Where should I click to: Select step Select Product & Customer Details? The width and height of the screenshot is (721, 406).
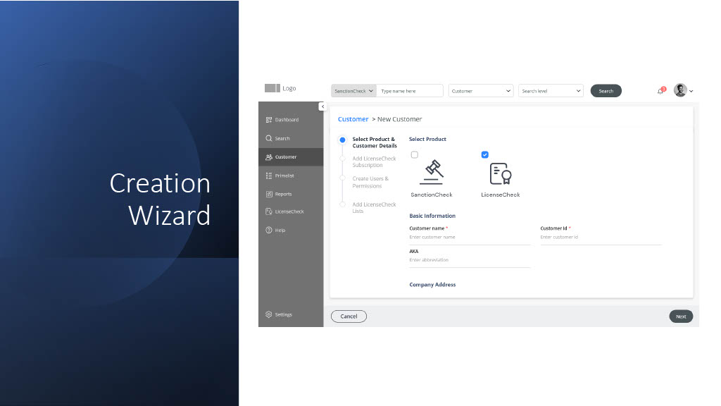375,142
